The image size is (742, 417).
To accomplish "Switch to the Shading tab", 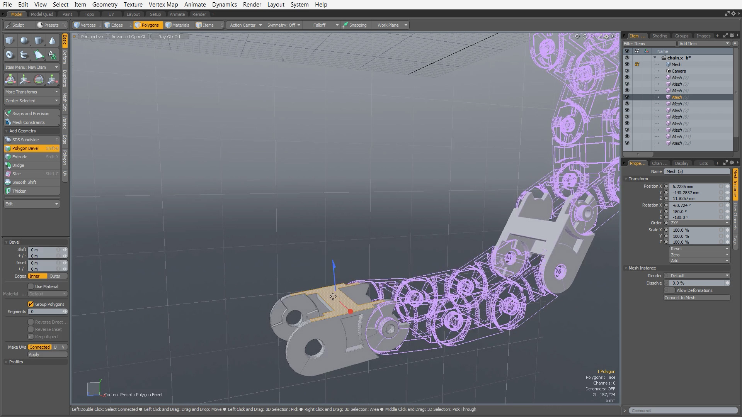I will tap(659, 36).
